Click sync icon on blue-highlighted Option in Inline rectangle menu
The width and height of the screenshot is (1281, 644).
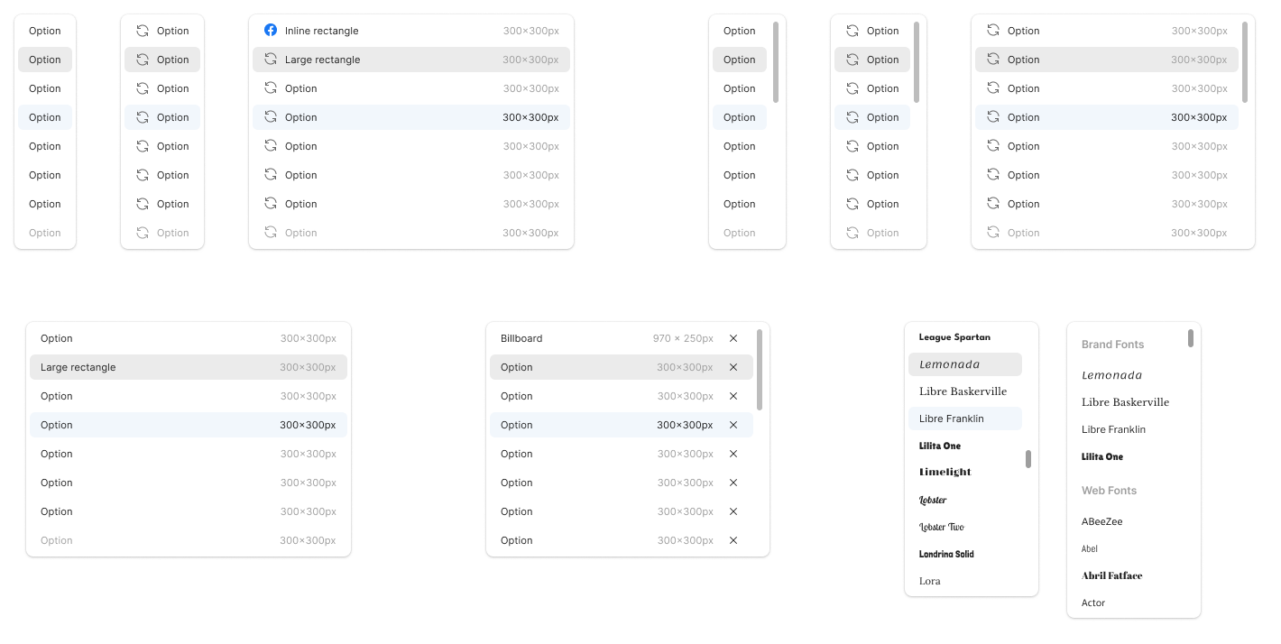tap(271, 117)
